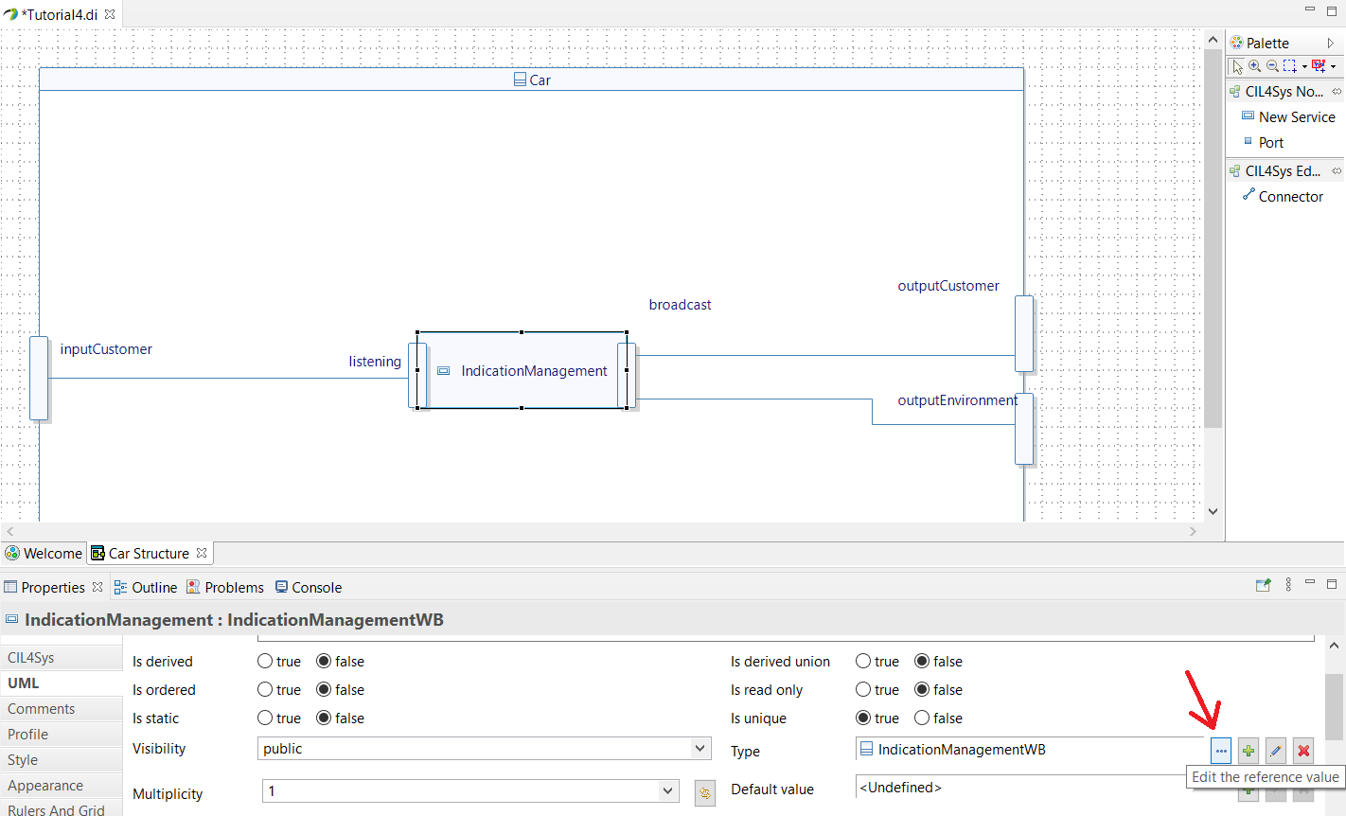Set Is derived union to true

click(x=863, y=662)
